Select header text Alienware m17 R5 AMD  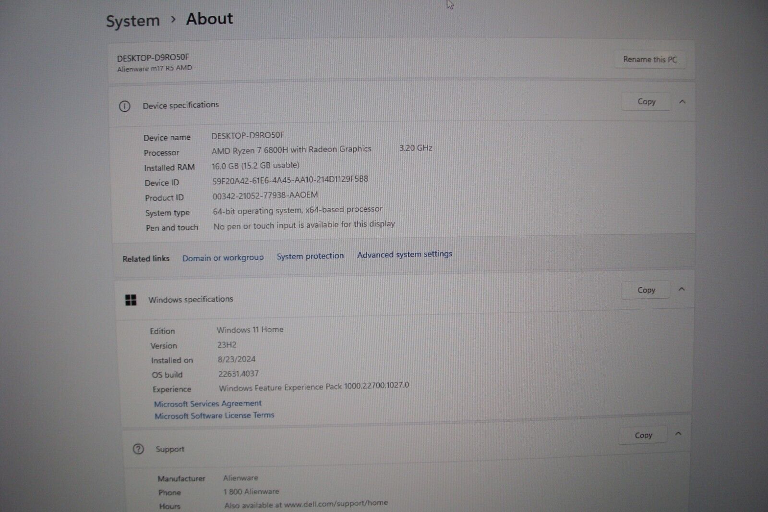[x=155, y=68]
